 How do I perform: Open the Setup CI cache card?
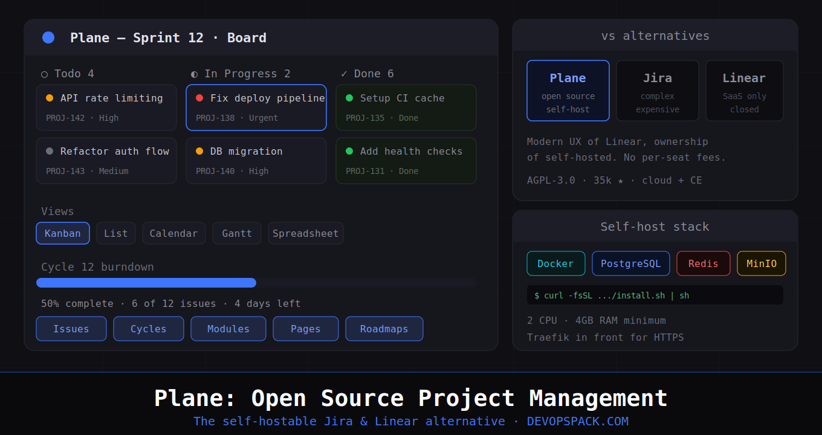pos(406,108)
